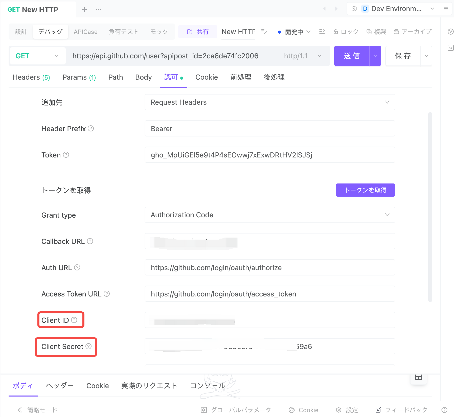Switch to the 負荷テスト tab
This screenshot has width=454, height=417.
tap(124, 32)
